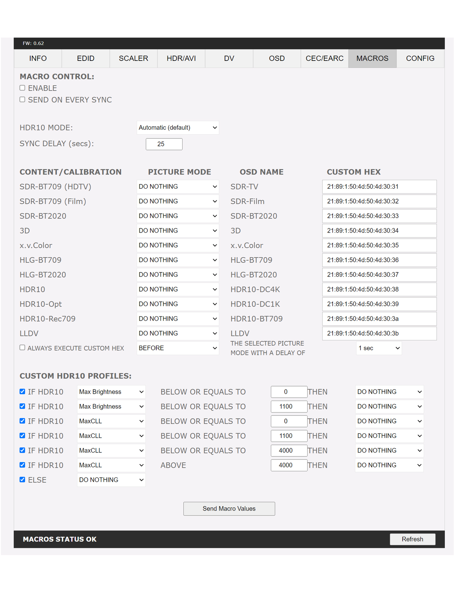Viewport: 454px width, 593px height.
Task: Select the custom hex field for HDR10-DC4K
Action: tap(379, 289)
